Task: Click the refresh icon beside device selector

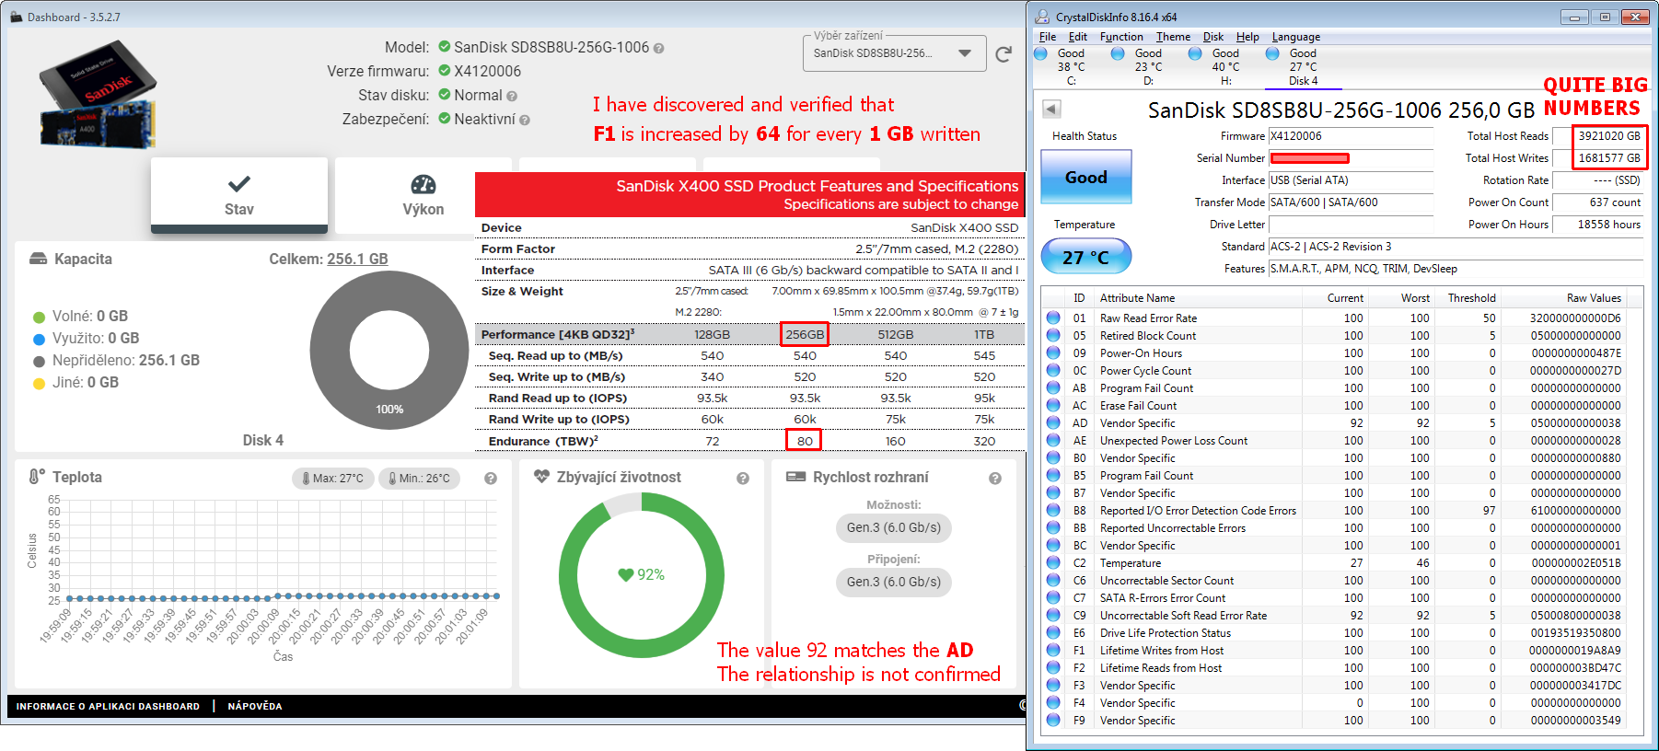Action: 1004,54
